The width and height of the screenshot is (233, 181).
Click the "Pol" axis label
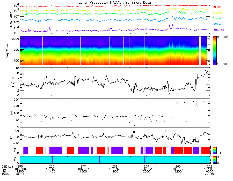(15, 150)
